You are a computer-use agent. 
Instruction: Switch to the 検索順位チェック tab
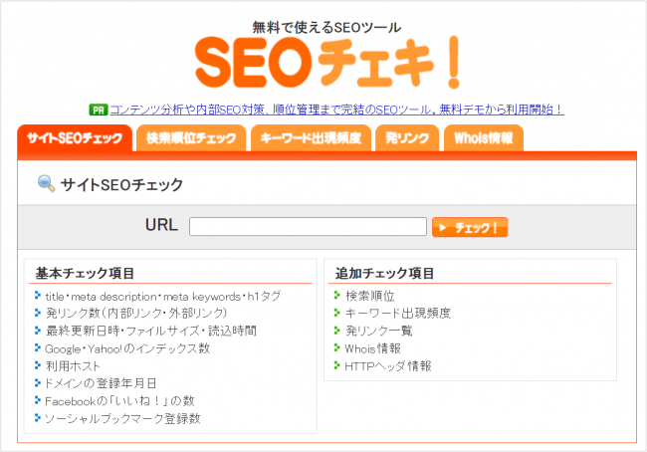[x=190, y=138]
